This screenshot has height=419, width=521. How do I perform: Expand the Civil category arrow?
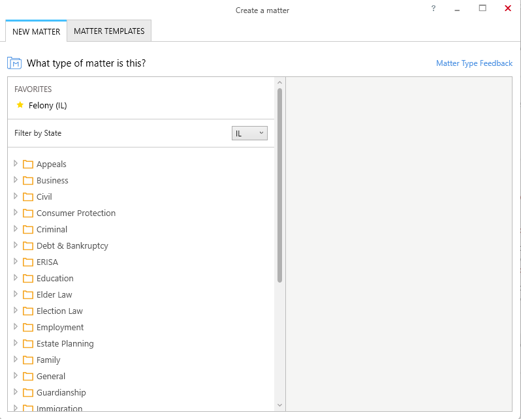click(x=15, y=196)
